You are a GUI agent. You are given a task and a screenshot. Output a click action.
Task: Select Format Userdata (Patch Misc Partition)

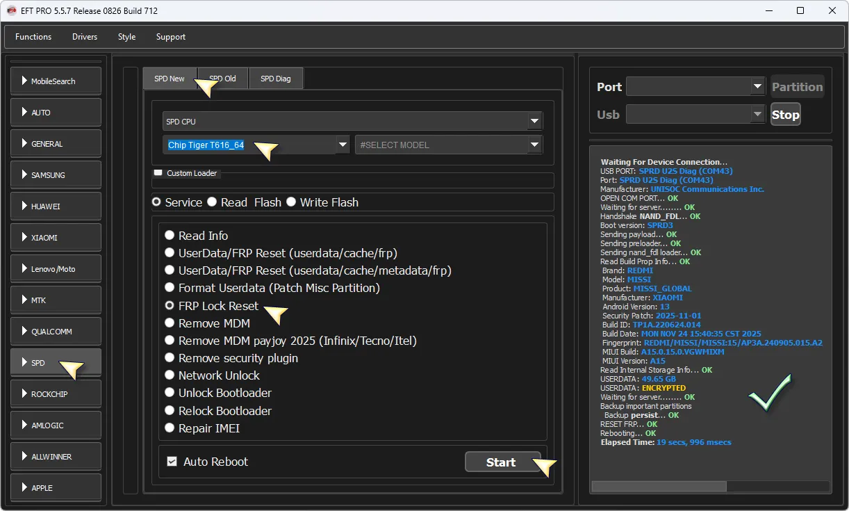[170, 288]
